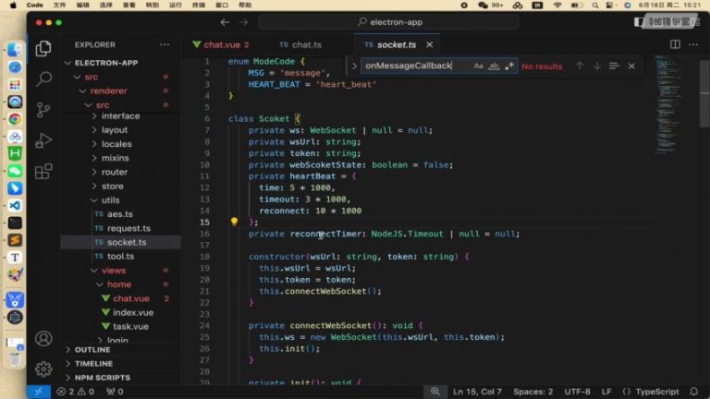Open the Manage gear icon
Viewport: 710px width, 399px height.
point(43,369)
